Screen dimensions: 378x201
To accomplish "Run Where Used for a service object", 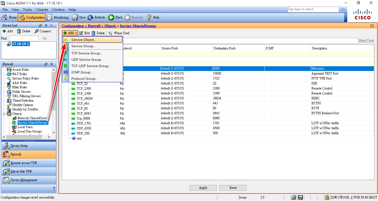I will coord(119,33).
